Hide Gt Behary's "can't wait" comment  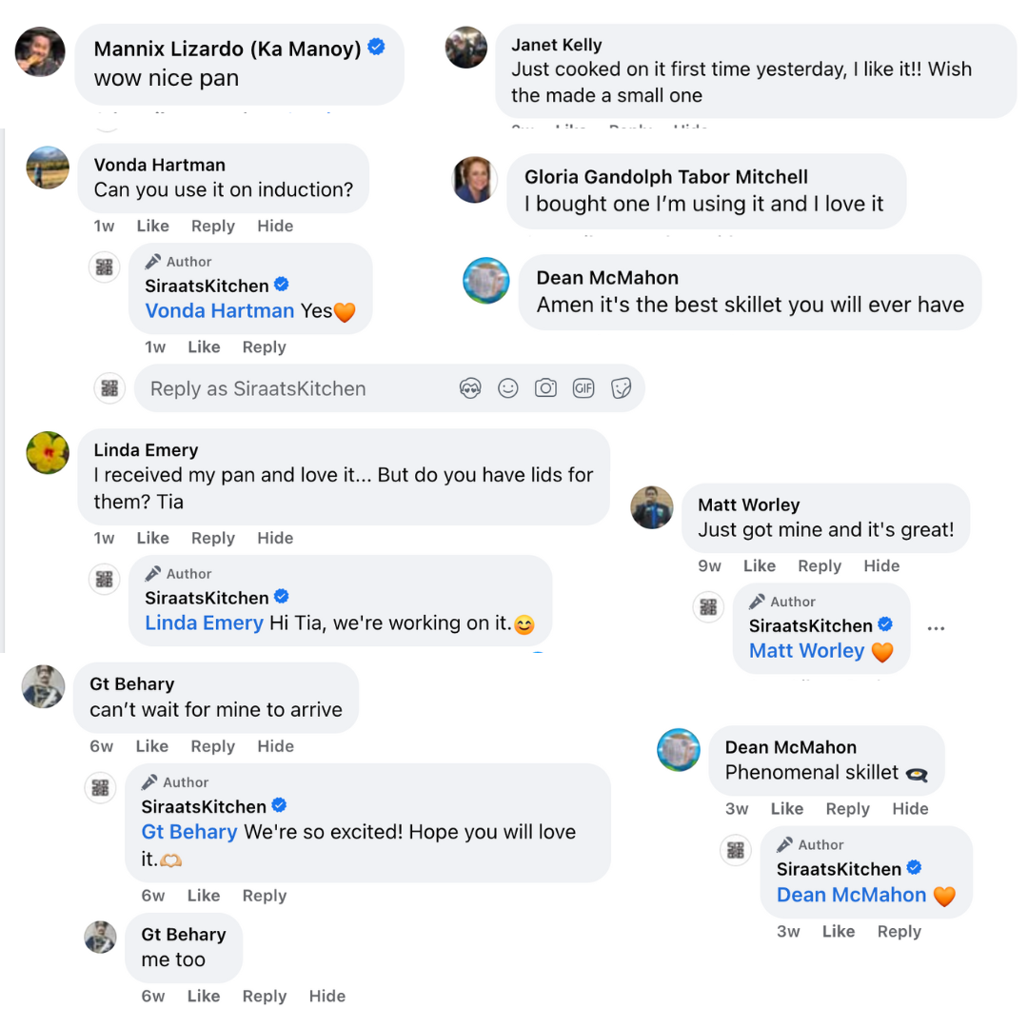(x=275, y=746)
